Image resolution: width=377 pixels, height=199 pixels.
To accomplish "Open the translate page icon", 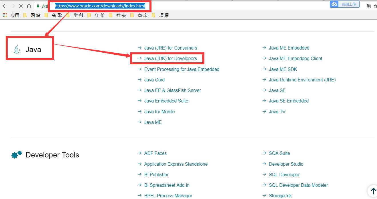I will (368, 6).
